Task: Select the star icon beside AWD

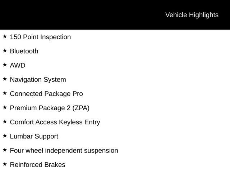Action: pos(5,65)
